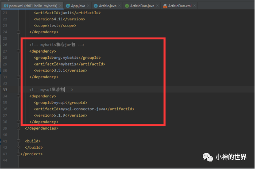Click the mysql驱动包 comment on line 33
Image resolution: width=255 pixels, height=169 pixels.
(51, 90)
